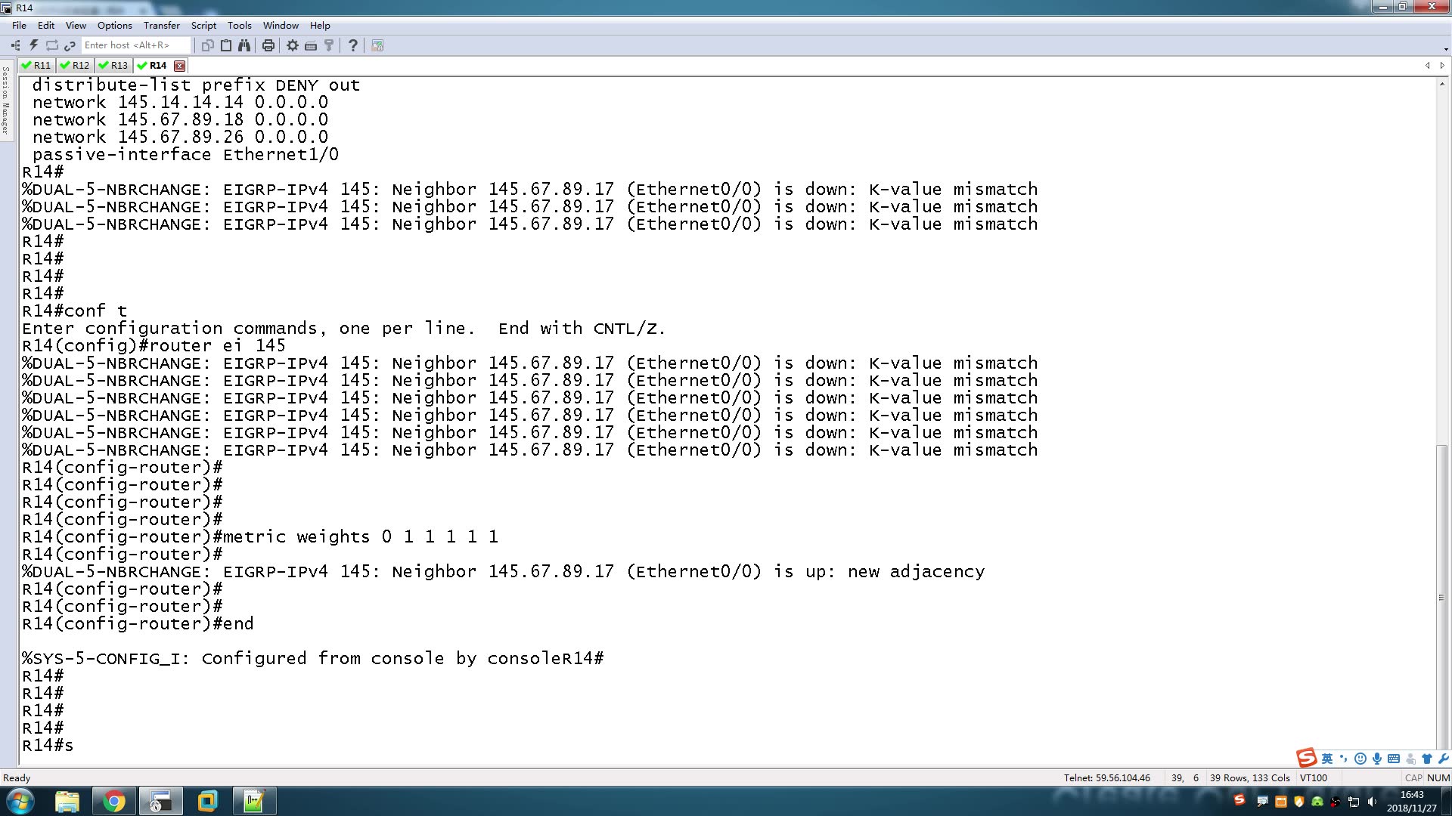Click the Sogou account person icon

click(x=1410, y=759)
